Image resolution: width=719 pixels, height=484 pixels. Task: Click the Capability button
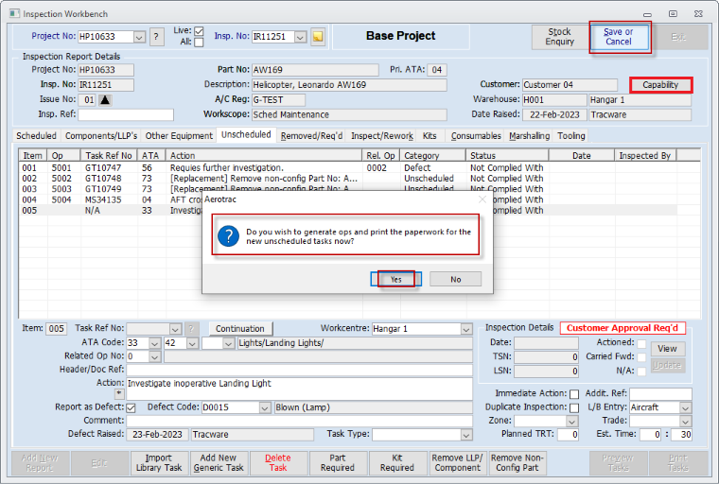coord(660,85)
